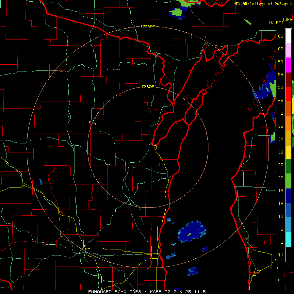Click the cyan 6 kft legend swatch
The height and width of the screenshot is (294, 294).
click(288, 239)
